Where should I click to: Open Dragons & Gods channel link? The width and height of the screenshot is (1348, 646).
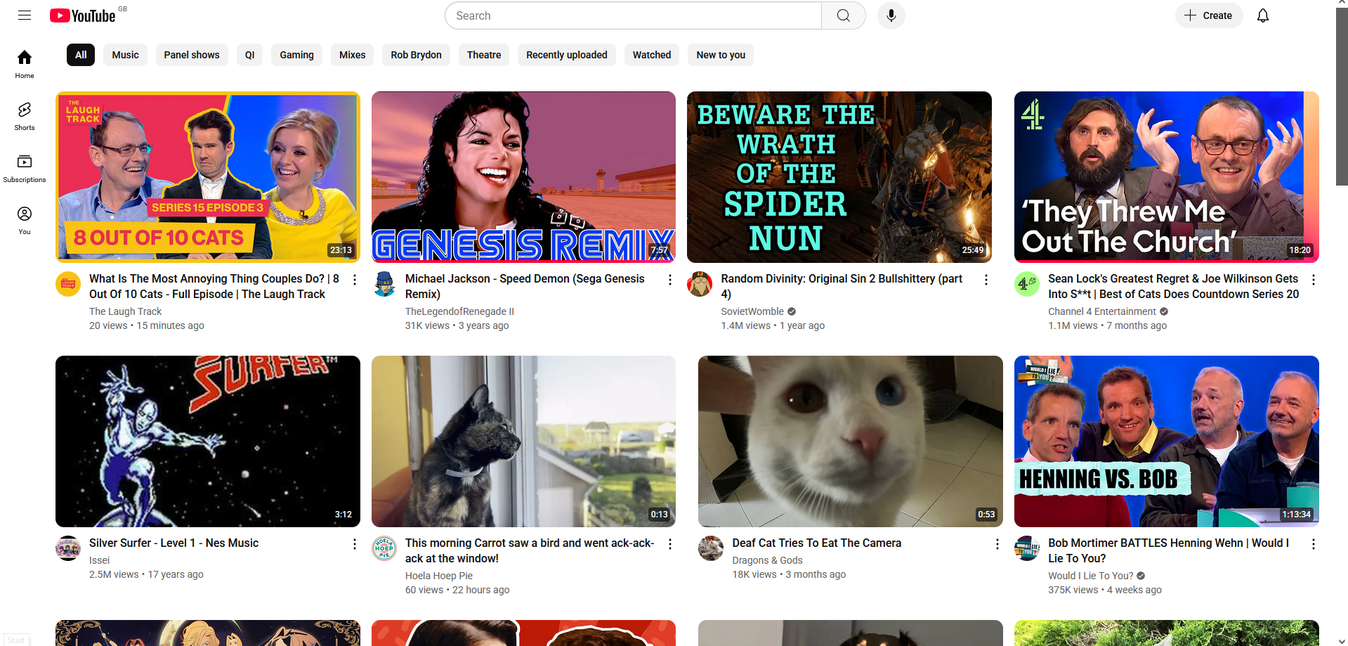[x=767, y=560]
